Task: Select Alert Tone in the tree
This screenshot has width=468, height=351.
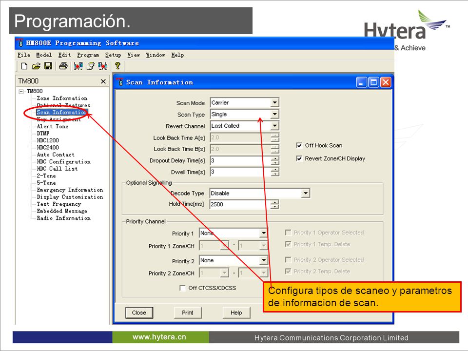Action: point(53,127)
